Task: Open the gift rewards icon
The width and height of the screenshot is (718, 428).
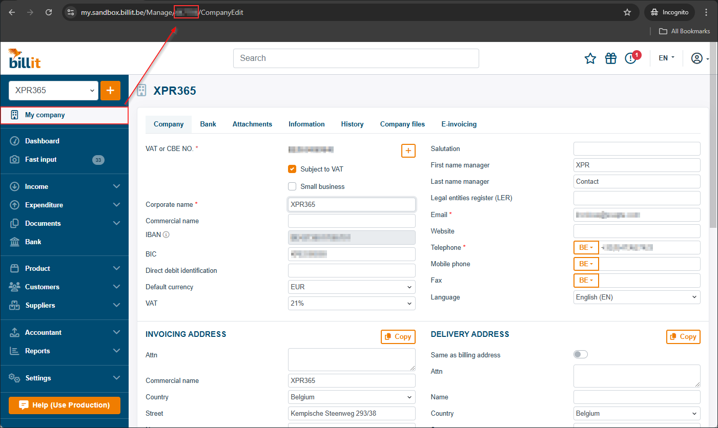Action: click(610, 58)
